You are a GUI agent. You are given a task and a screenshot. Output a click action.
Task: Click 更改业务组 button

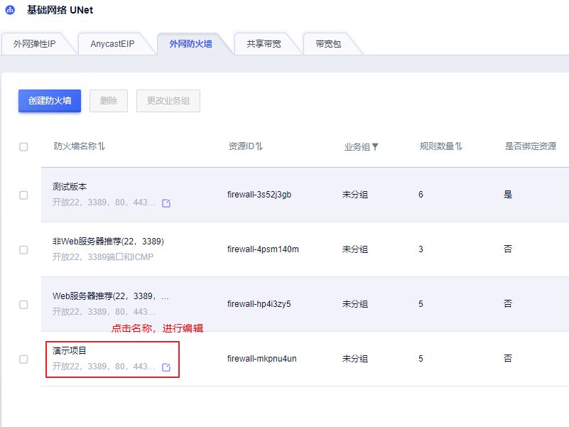point(168,101)
